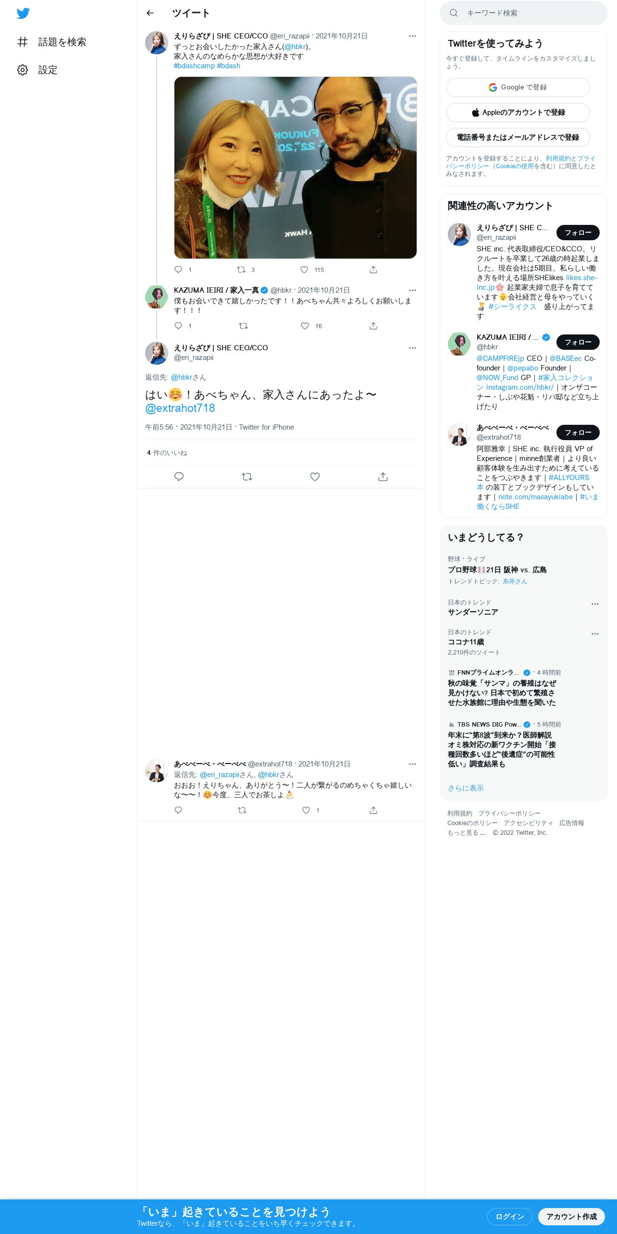617x1234 pixels.
Task: Open settings gear in sidebar
Action: tap(23, 70)
